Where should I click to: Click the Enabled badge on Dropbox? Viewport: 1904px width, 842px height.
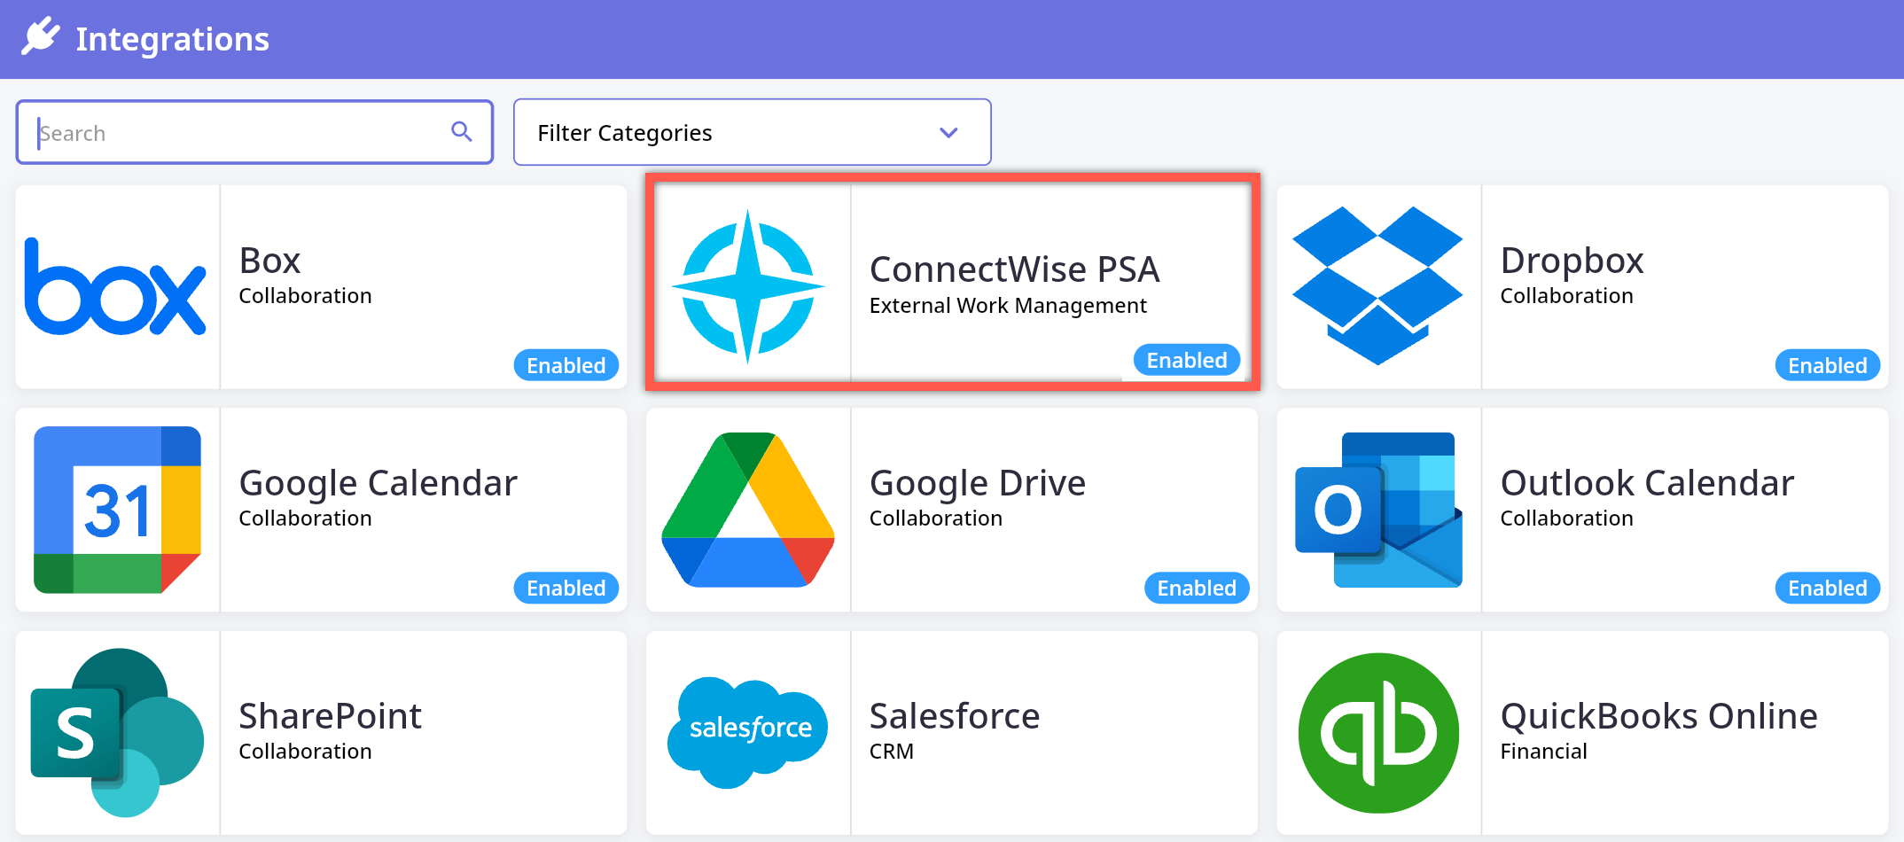pyautogui.click(x=1827, y=365)
